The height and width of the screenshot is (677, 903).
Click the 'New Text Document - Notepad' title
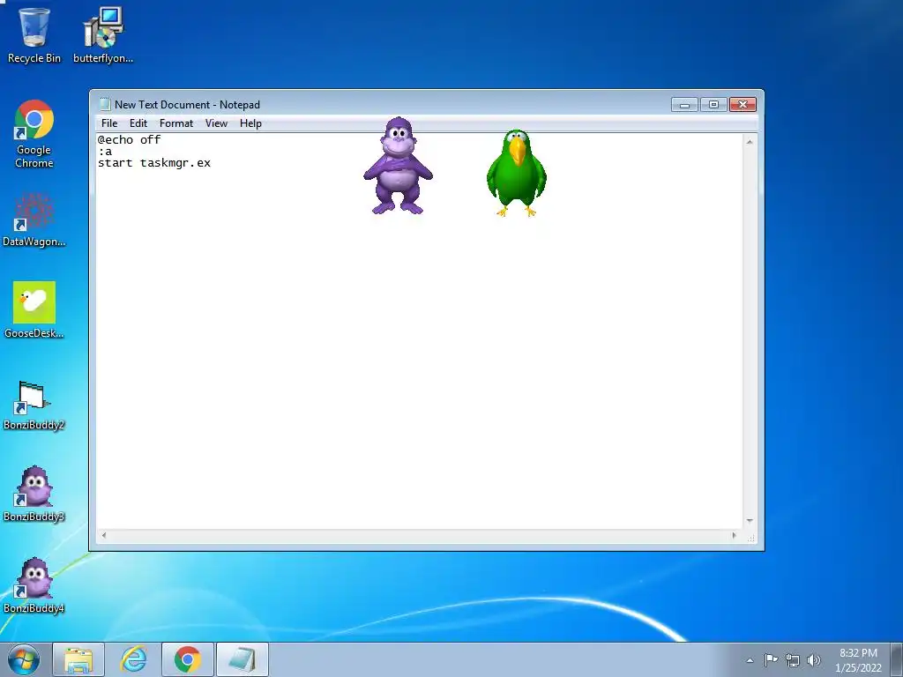click(187, 105)
